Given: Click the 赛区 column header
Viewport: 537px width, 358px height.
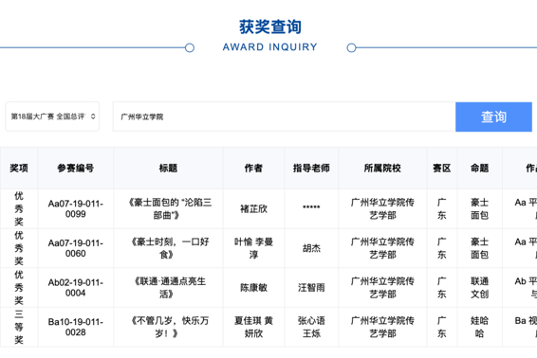Looking at the screenshot, I should [442, 168].
